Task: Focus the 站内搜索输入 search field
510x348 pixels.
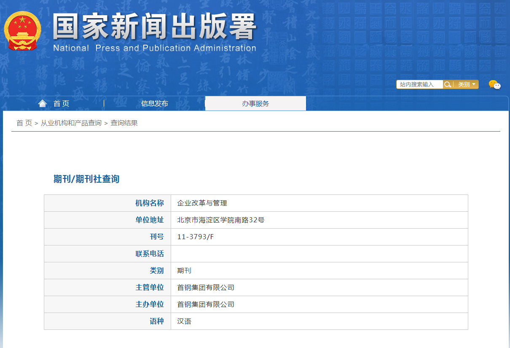Action: 419,84
